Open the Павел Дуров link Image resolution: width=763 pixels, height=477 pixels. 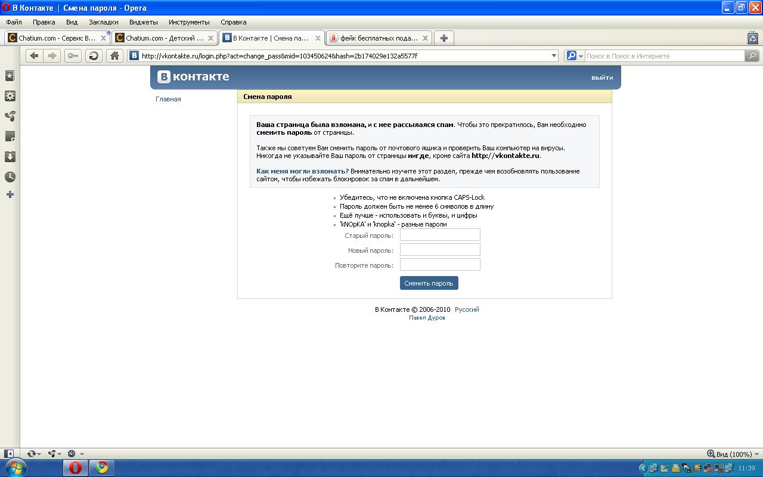click(x=427, y=318)
